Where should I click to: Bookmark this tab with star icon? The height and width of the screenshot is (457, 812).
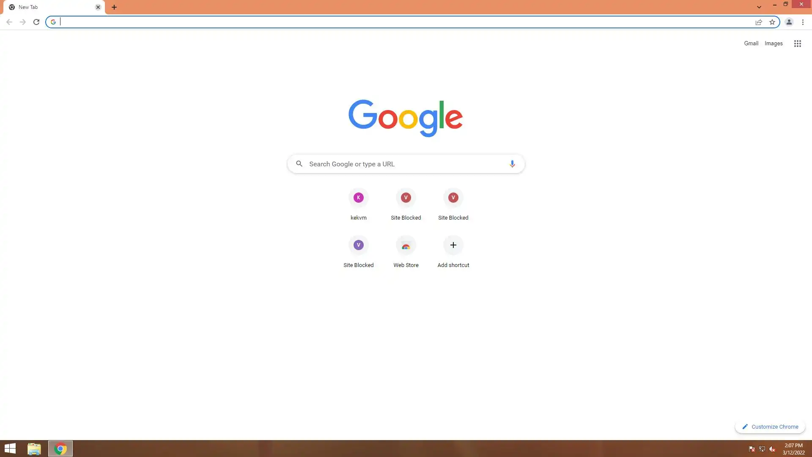click(x=772, y=22)
